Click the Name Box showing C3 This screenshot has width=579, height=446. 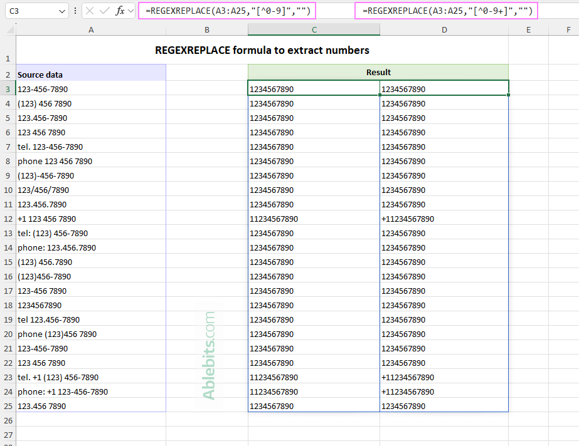point(36,11)
